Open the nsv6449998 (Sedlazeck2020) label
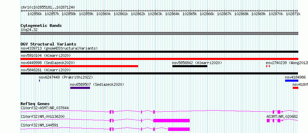 pos(48,63)
